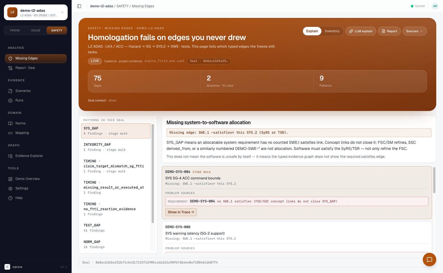Click the AH user avatar

point(435,6)
